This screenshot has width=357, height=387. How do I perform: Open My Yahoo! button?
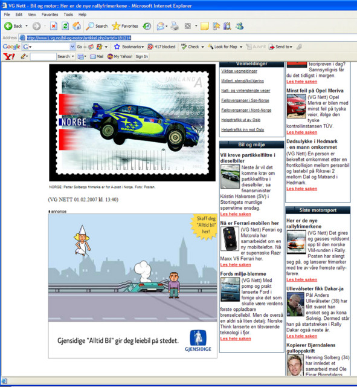coord(120,56)
